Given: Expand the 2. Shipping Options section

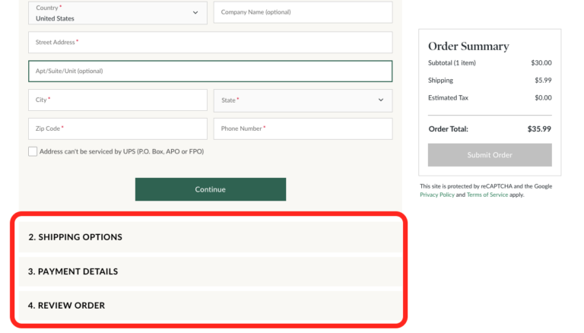Looking at the screenshot, I should click(211, 237).
